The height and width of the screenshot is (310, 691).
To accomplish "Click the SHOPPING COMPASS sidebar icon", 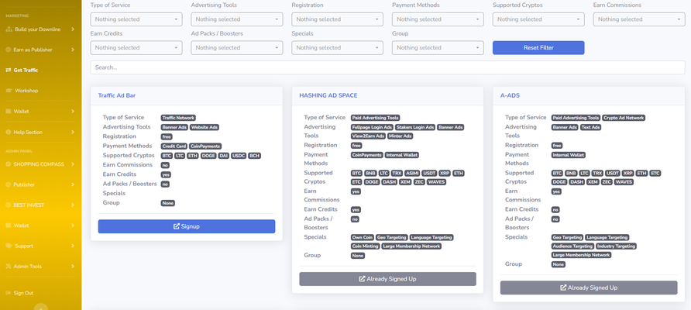I will [x=9, y=164].
